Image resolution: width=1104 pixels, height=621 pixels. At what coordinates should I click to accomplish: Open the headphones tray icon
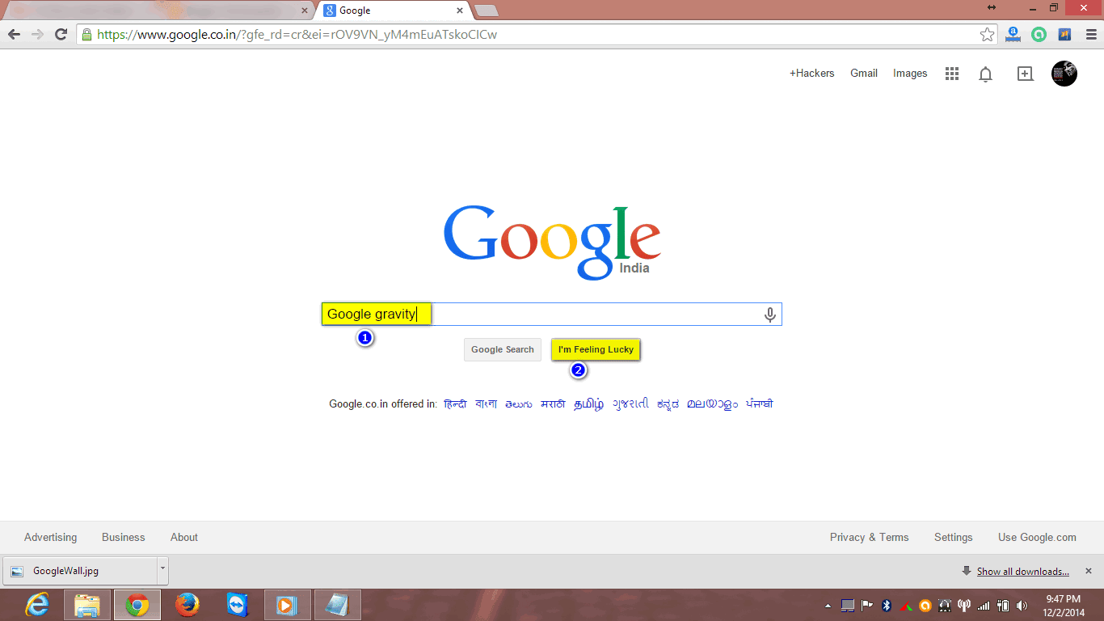coord(945,605)
